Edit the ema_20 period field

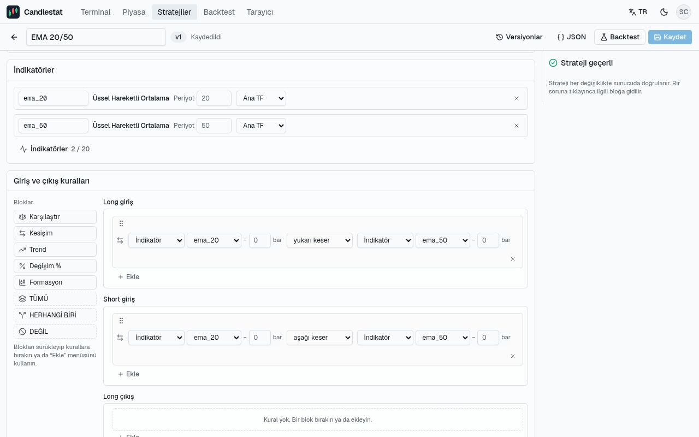click(x=214, y=98)
